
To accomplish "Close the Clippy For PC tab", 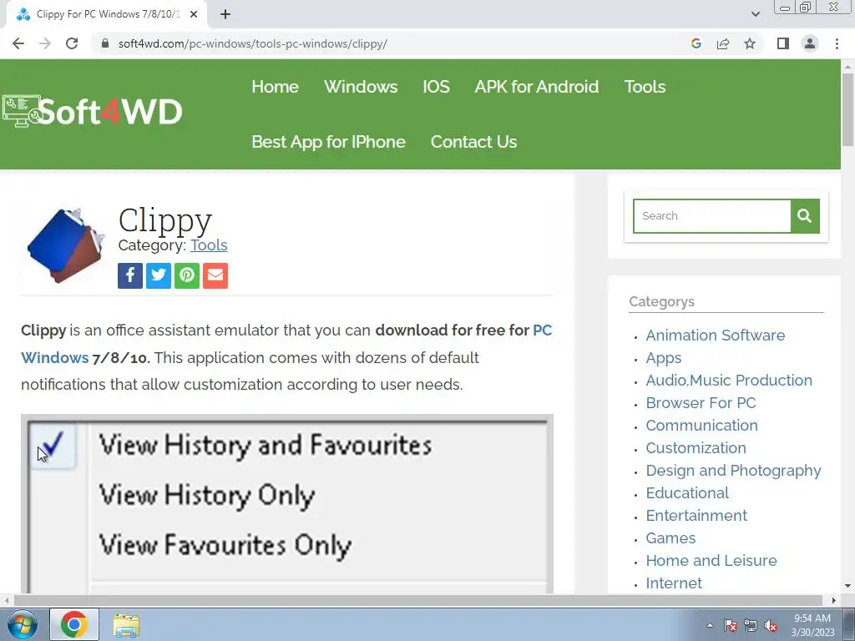I will pyautogui.click(x=194, y=14).
